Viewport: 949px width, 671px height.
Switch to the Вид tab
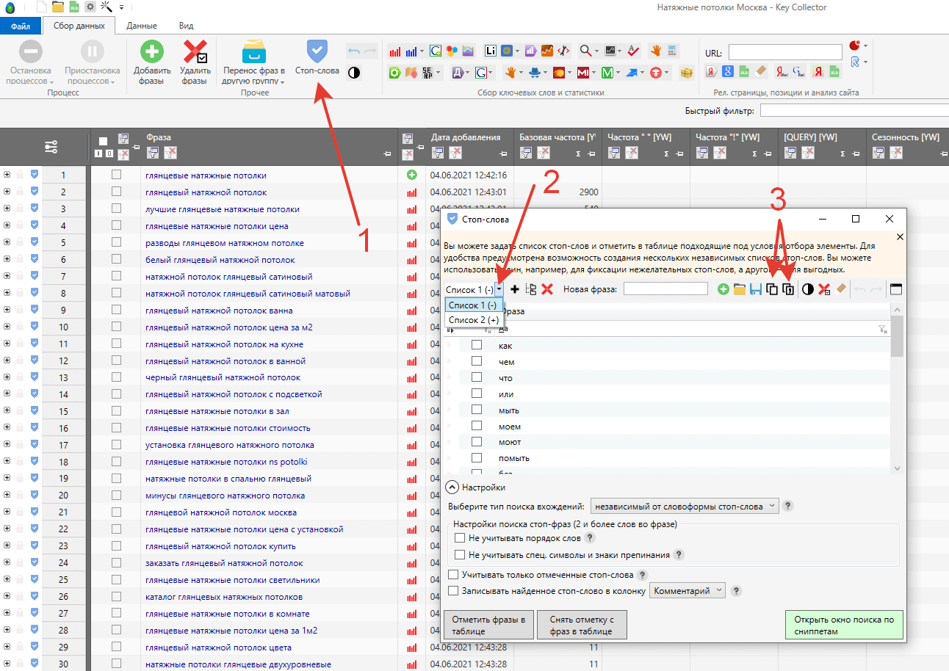click(187, 26)
